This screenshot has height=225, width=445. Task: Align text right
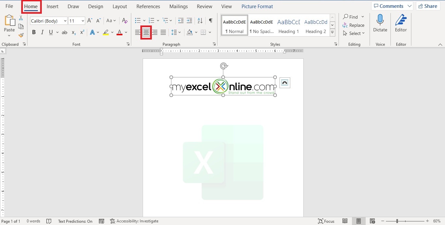click(x=155, y=32)
